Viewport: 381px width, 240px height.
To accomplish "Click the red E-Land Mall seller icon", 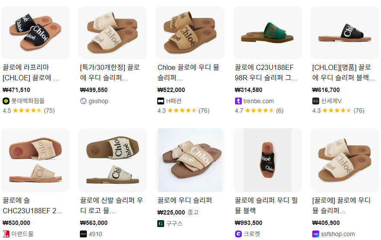I will click(x=6, y=234).
